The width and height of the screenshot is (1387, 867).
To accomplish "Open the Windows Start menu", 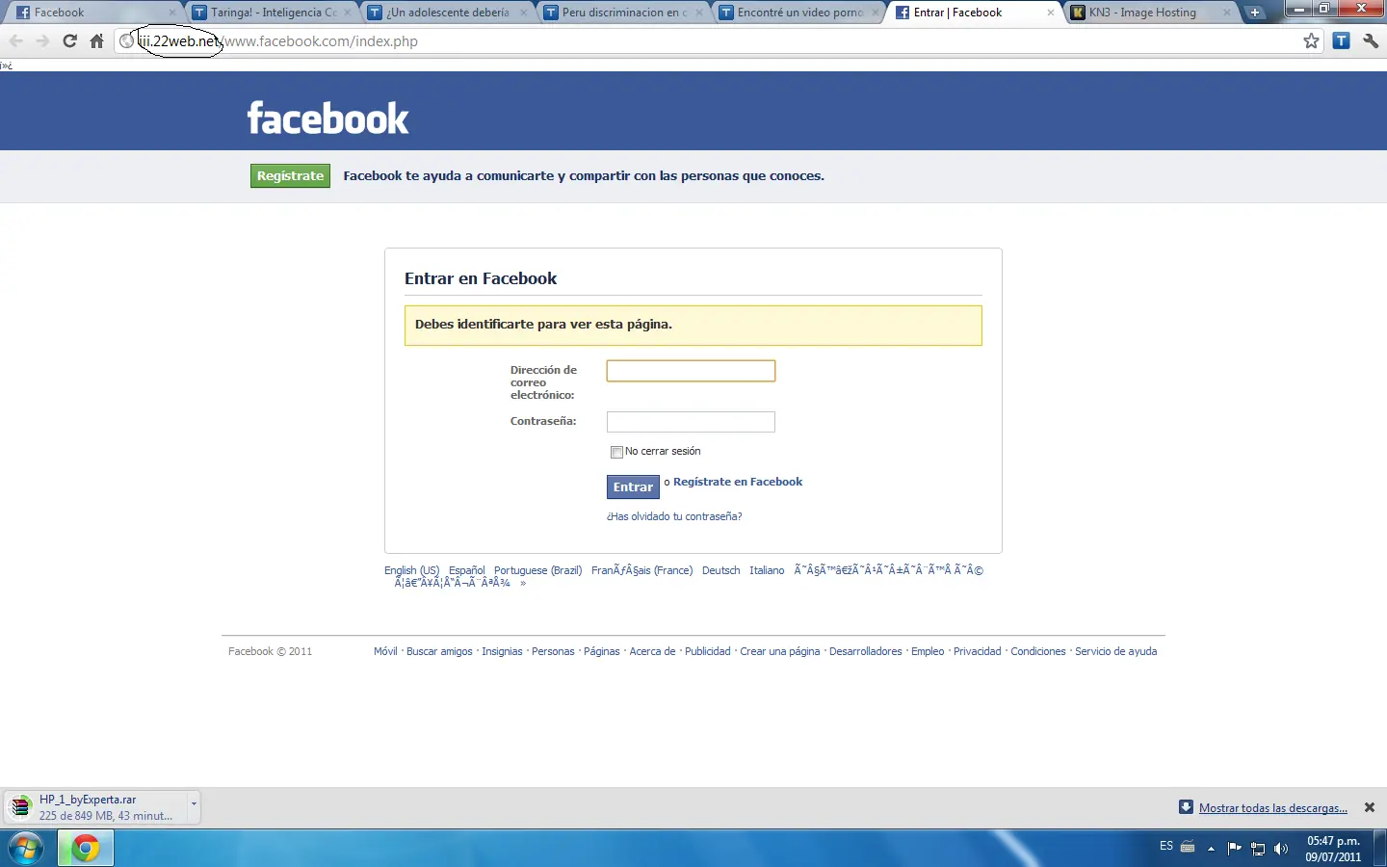I will (x=25, y=848).
